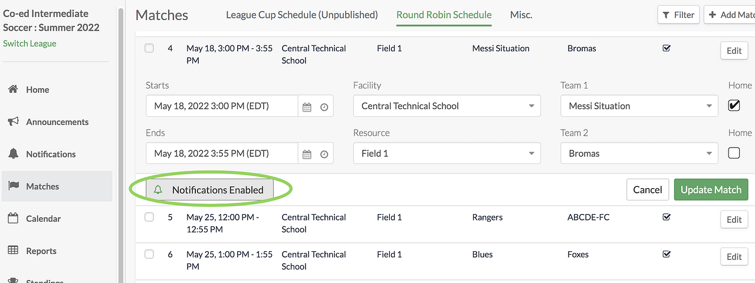Open the Starts time clock icon
This screenshot has width=755, height=283.
click(324, 107)
